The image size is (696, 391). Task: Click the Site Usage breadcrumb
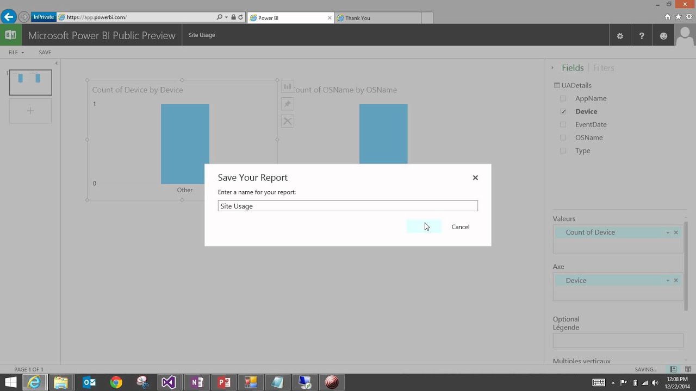point(202,35)
